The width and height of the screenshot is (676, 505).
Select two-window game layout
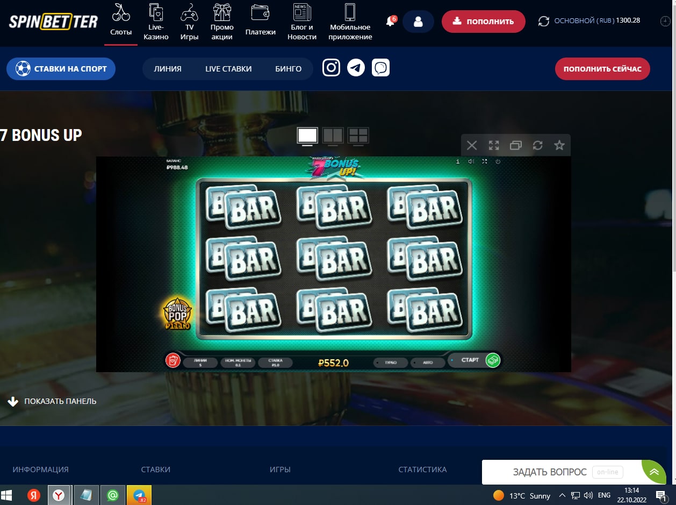[333, 136]
